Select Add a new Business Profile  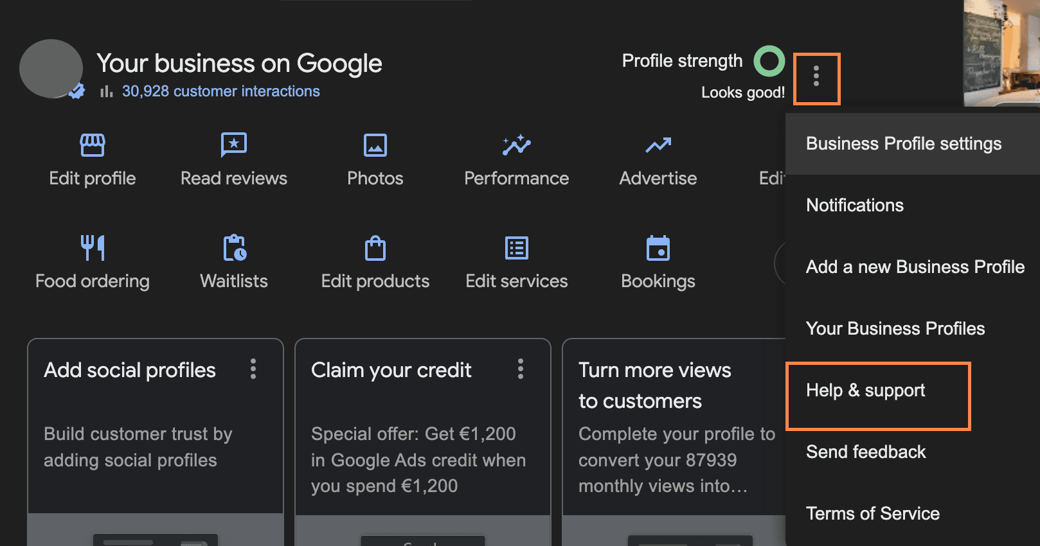[x=913, y=267]
